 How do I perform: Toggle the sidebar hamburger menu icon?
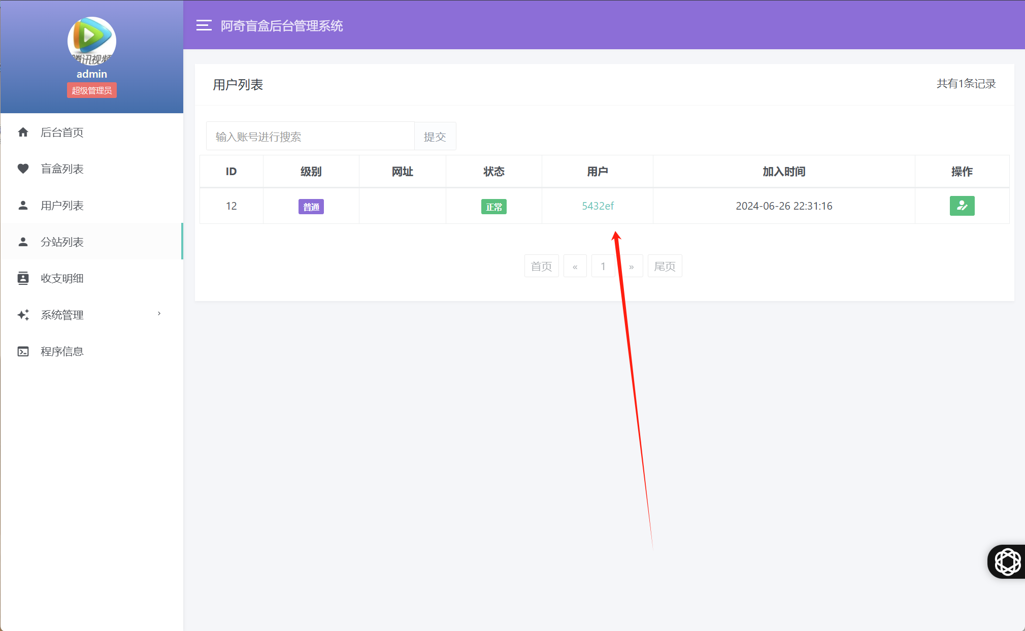[x=204, y=25]
